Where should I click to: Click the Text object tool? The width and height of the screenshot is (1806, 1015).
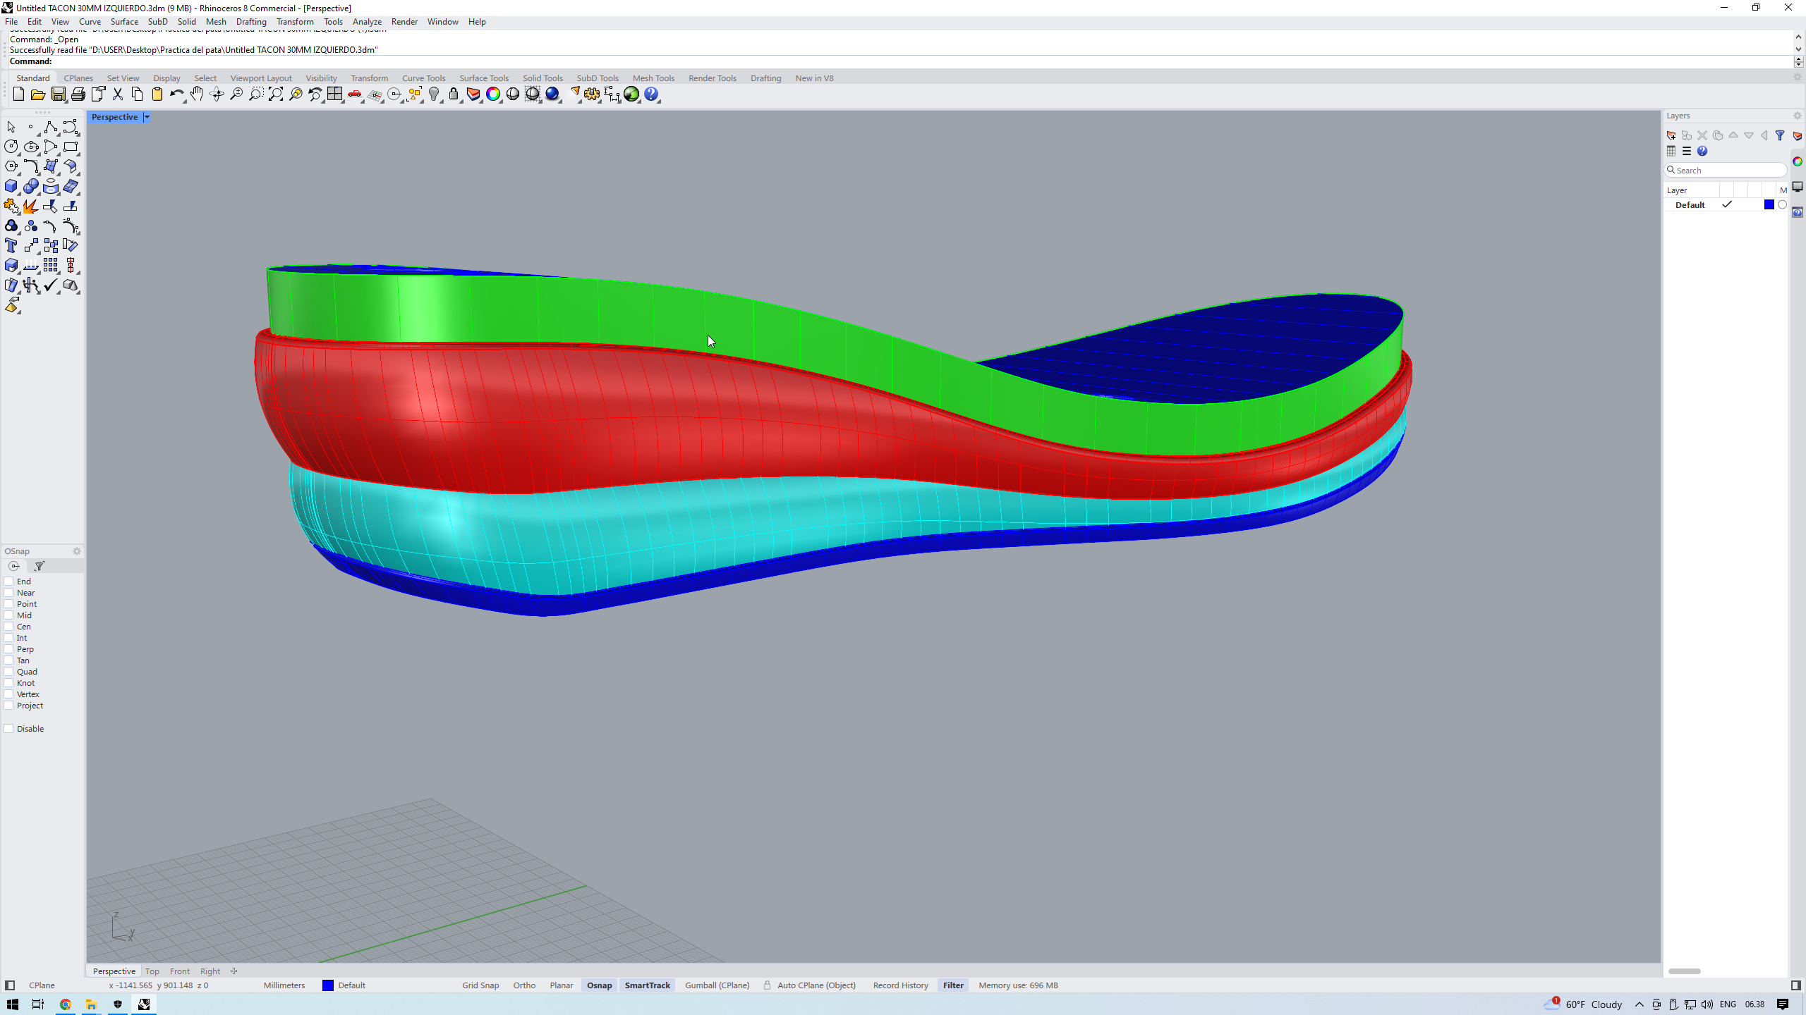pos(11,246)
